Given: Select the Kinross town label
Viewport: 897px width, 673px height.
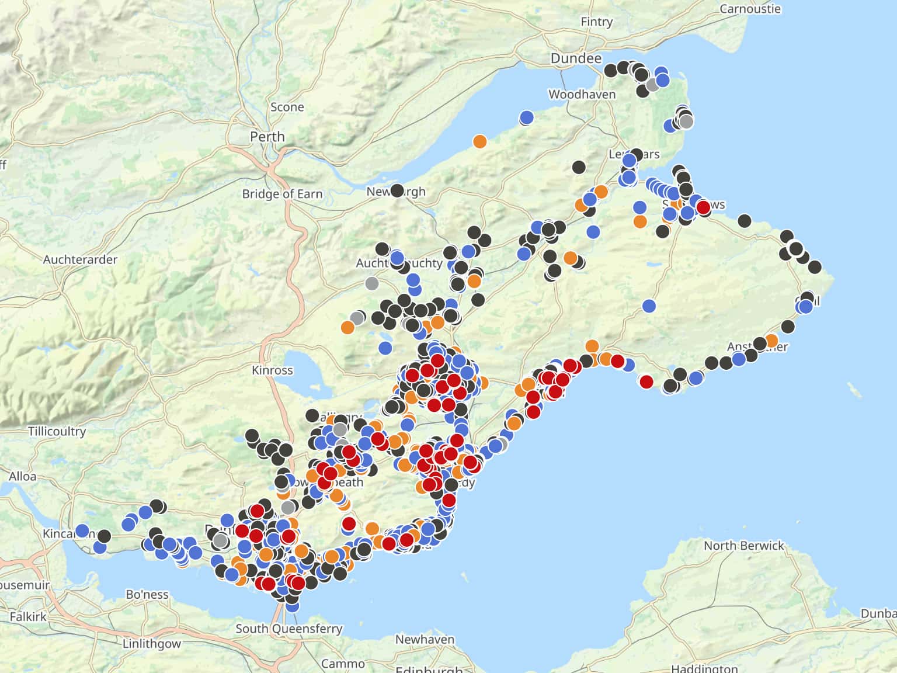Looking at the screenshot, I should pyautogui.click(x=272, y=370).
